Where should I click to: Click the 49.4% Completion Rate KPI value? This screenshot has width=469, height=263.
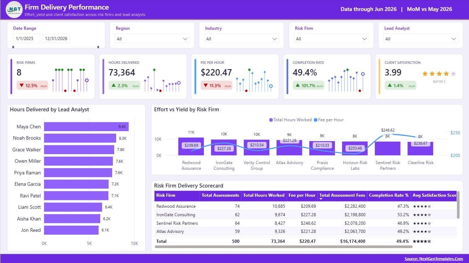pos(305,73)
